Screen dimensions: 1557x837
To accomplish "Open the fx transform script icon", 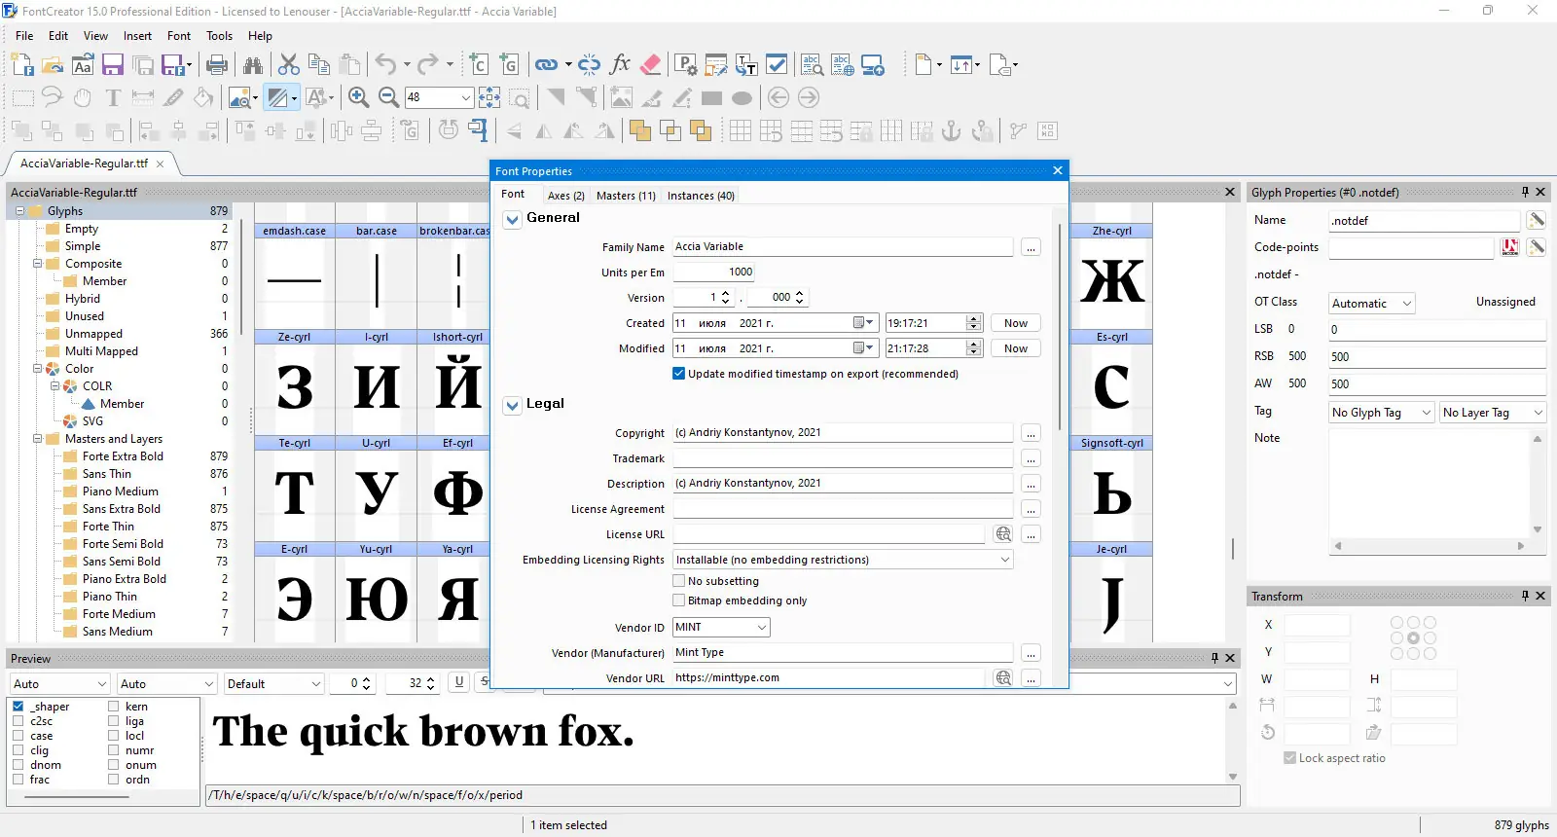I will point(620,65).
